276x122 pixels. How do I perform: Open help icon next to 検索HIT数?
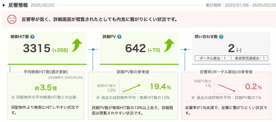(32, 37)
